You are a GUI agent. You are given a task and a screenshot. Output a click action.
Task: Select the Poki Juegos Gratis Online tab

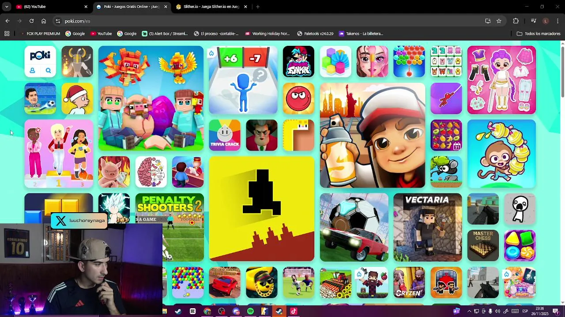pyautogui.click(x=132, y=7)
